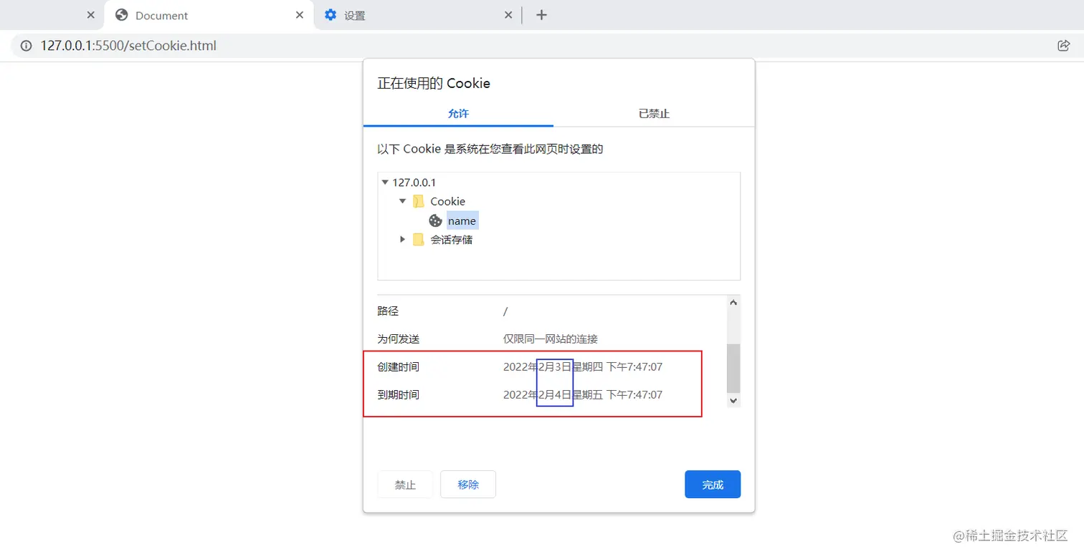Click the 禁止 button
1084x559 pixels.
[x=405, y=485]
